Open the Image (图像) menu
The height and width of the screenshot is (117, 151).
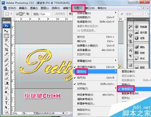coord(34,8)
